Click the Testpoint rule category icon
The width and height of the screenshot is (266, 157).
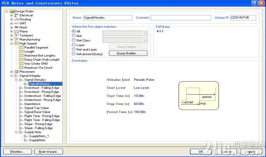(16, 36)
